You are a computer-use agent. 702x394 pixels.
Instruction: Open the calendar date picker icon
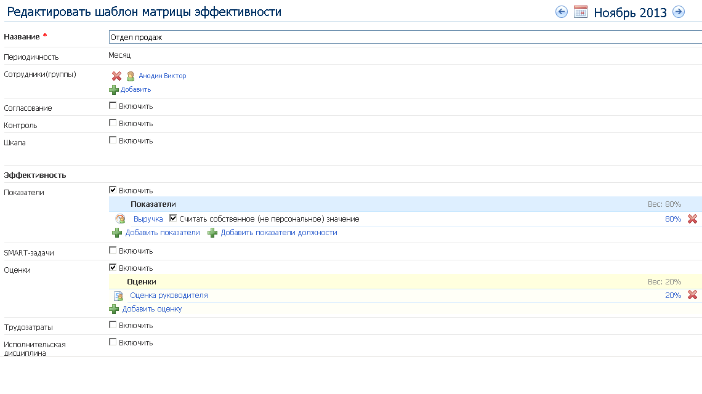[580, 12]
